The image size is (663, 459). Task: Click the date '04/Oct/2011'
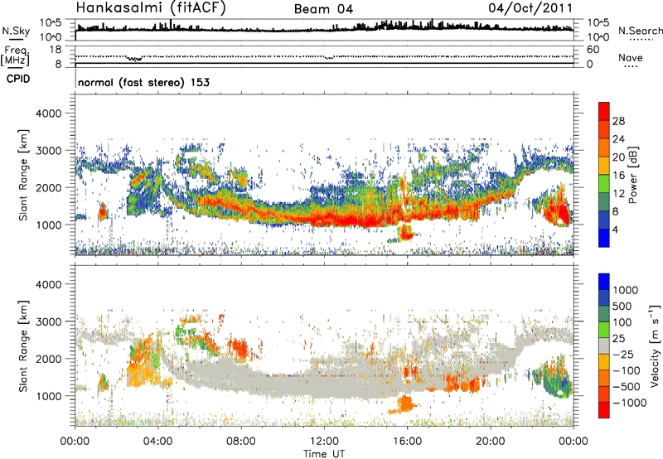point(530,7)
